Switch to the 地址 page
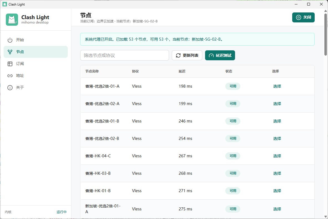Viewport: 328px width, 219px height. [x=36, y=75]
